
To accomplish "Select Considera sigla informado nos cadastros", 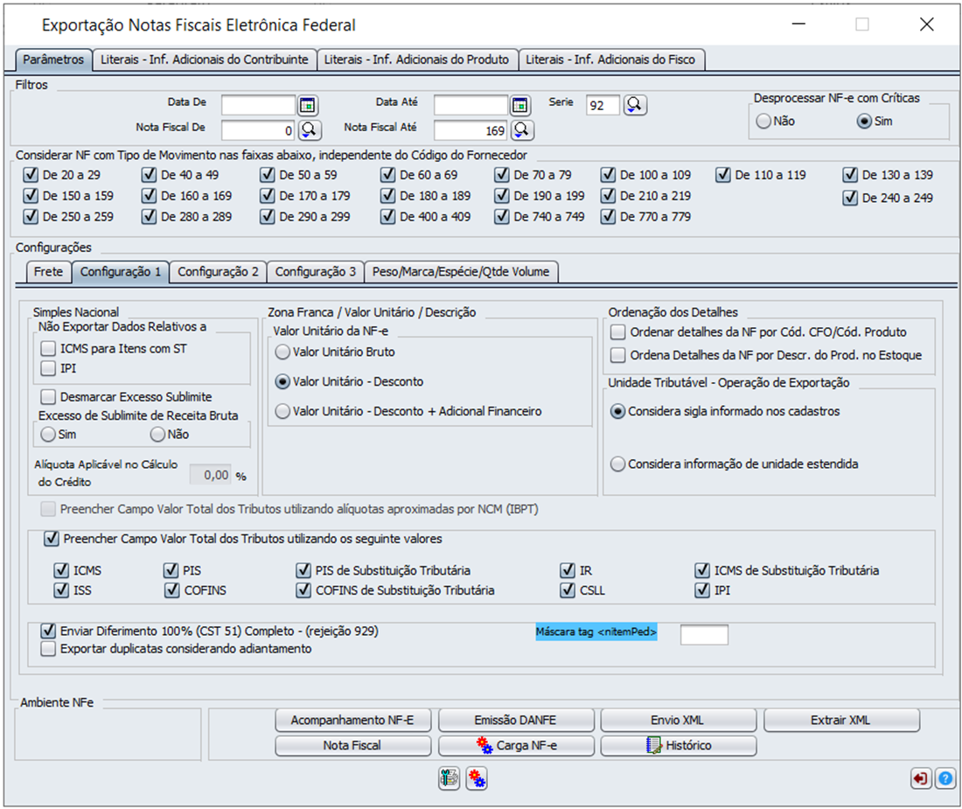I will pyautogui.click(x=617, y=411).
